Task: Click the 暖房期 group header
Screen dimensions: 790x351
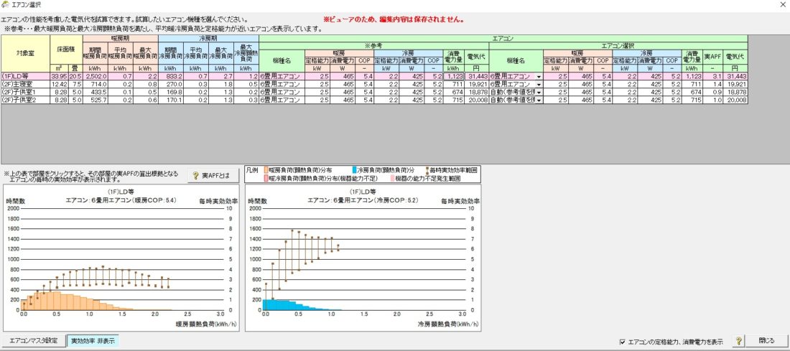Action: 121,38
